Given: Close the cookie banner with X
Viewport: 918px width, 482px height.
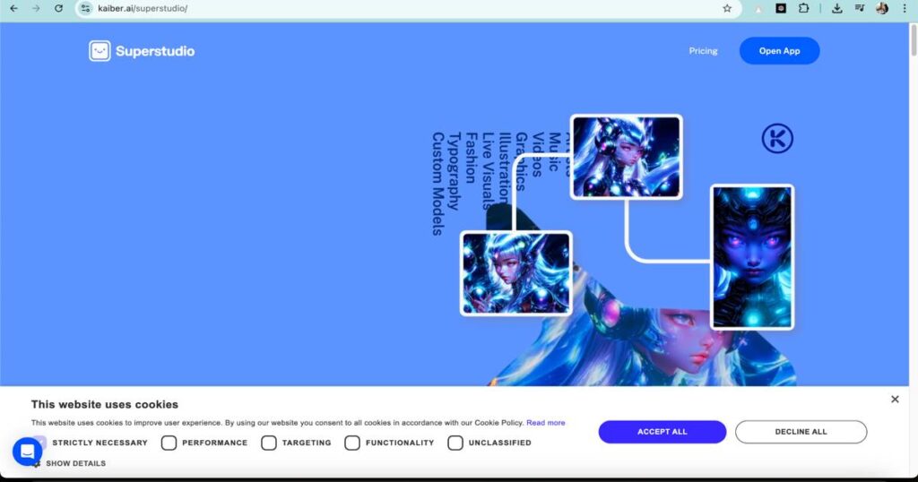Looking at the screenshot, I should tap(895, 399).
